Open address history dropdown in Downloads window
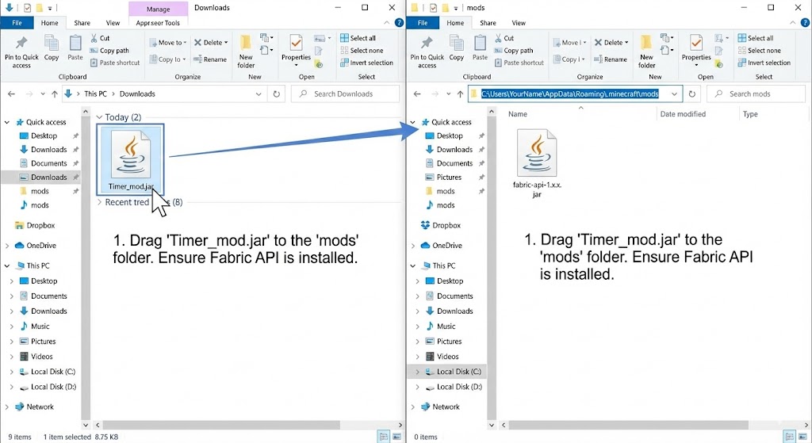 click(x=259, y=94)
